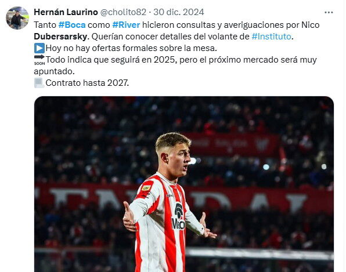
Task: Open the tweet's three-dot more options menu
Action: tap(329, 12)
